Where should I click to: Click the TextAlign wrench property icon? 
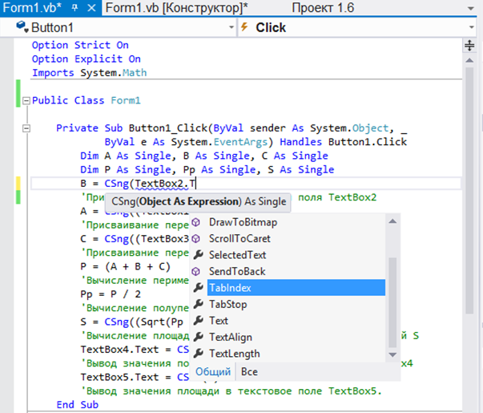(x=198, y=337)
